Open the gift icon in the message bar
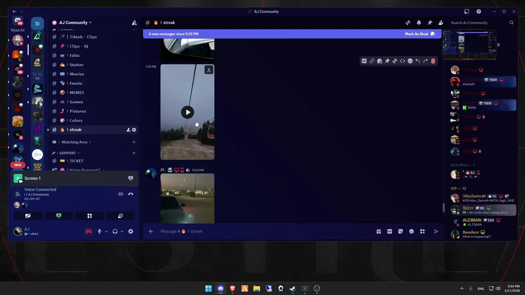Image resolution: width=525 pixels, height=295 pixels. tap(379, 231)
